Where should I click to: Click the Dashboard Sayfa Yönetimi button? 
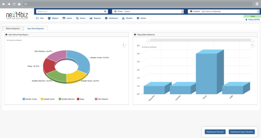pyautogui.click(x=242, y=132)
